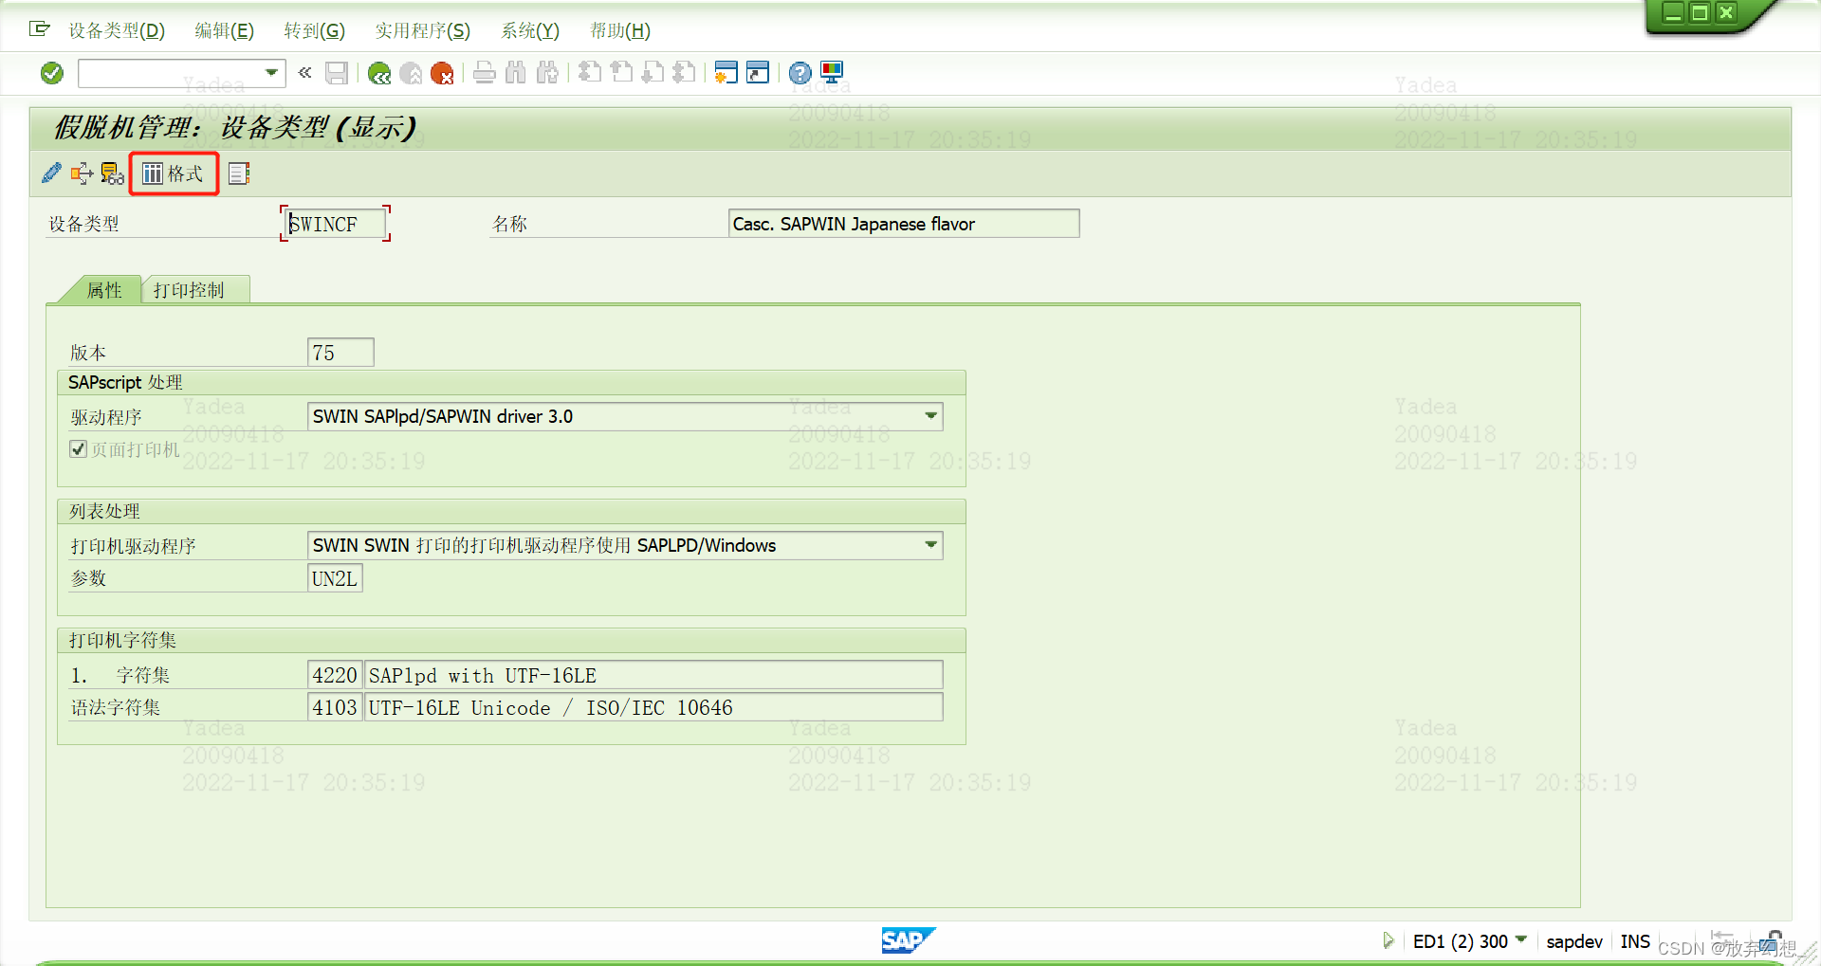Click the Exit (up arrows) icon

tap(411, 73)
